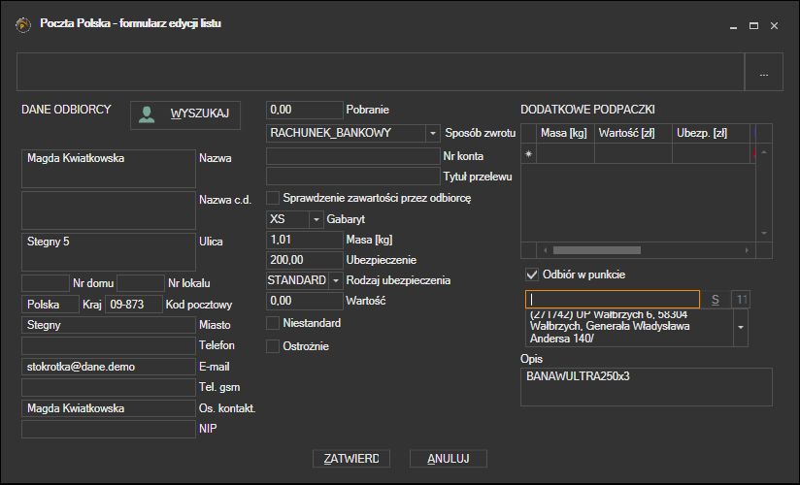Viewport: 800px width, 485px height.
Task: Confirm the form with ZATWIERDŹ
Action: 351,459
